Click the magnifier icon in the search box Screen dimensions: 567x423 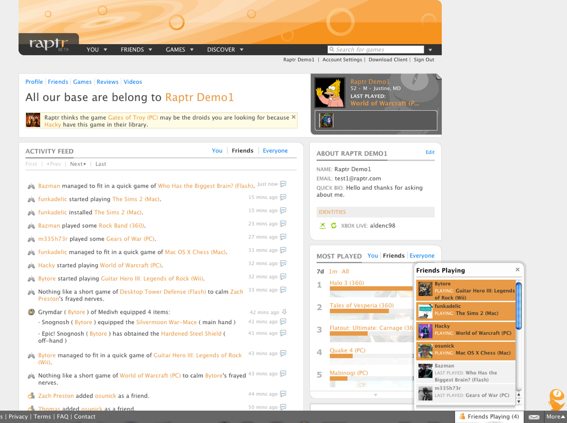click(x=331, y=50)
